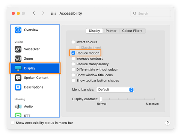Open the Menu bar size dropdown

pos(115,90)
